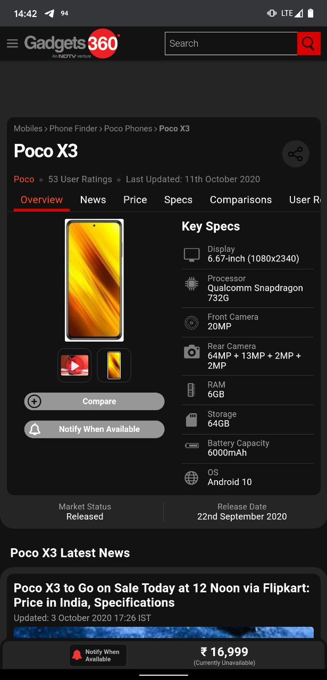This screenshot has width=327, height=680.
Task: Follow the Poco Phones breadcrumb link
Action: (x=128, y=129)
